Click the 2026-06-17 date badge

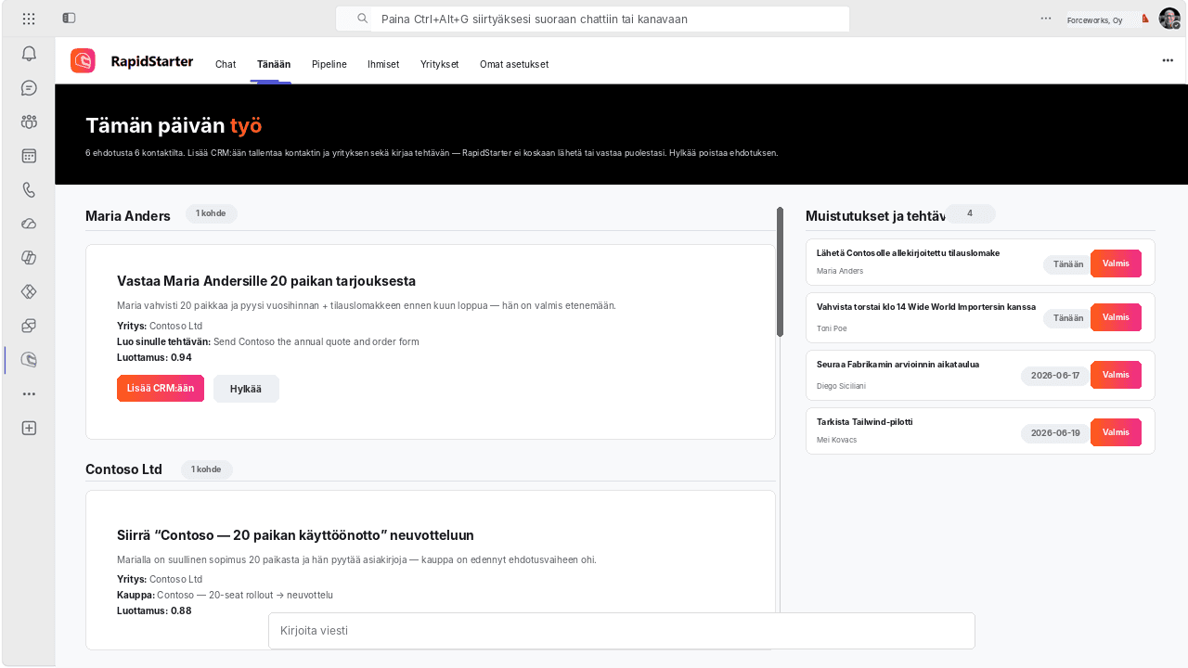pyautogui.click(x=1055, y=376)
